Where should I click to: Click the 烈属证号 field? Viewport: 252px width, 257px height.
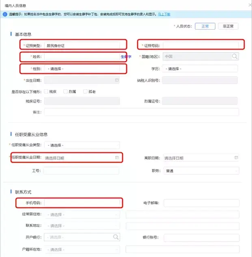click(200, 101)
